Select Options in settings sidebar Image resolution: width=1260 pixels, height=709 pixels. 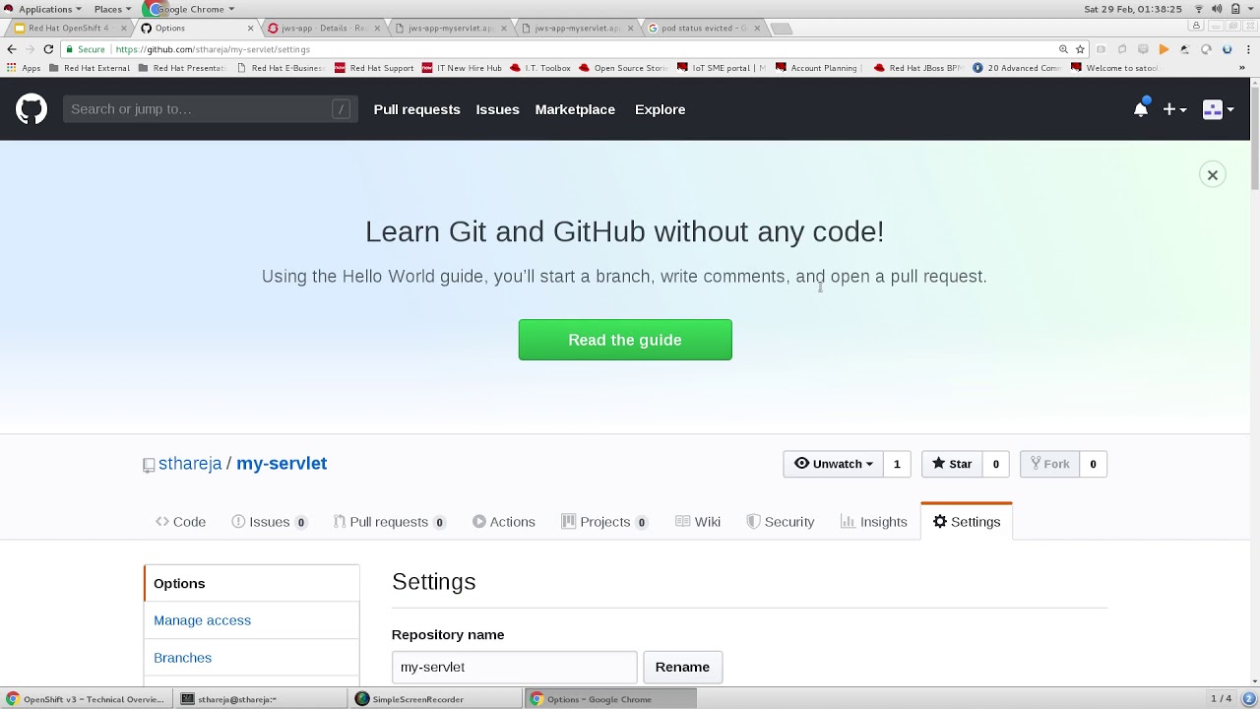[251, 583]
